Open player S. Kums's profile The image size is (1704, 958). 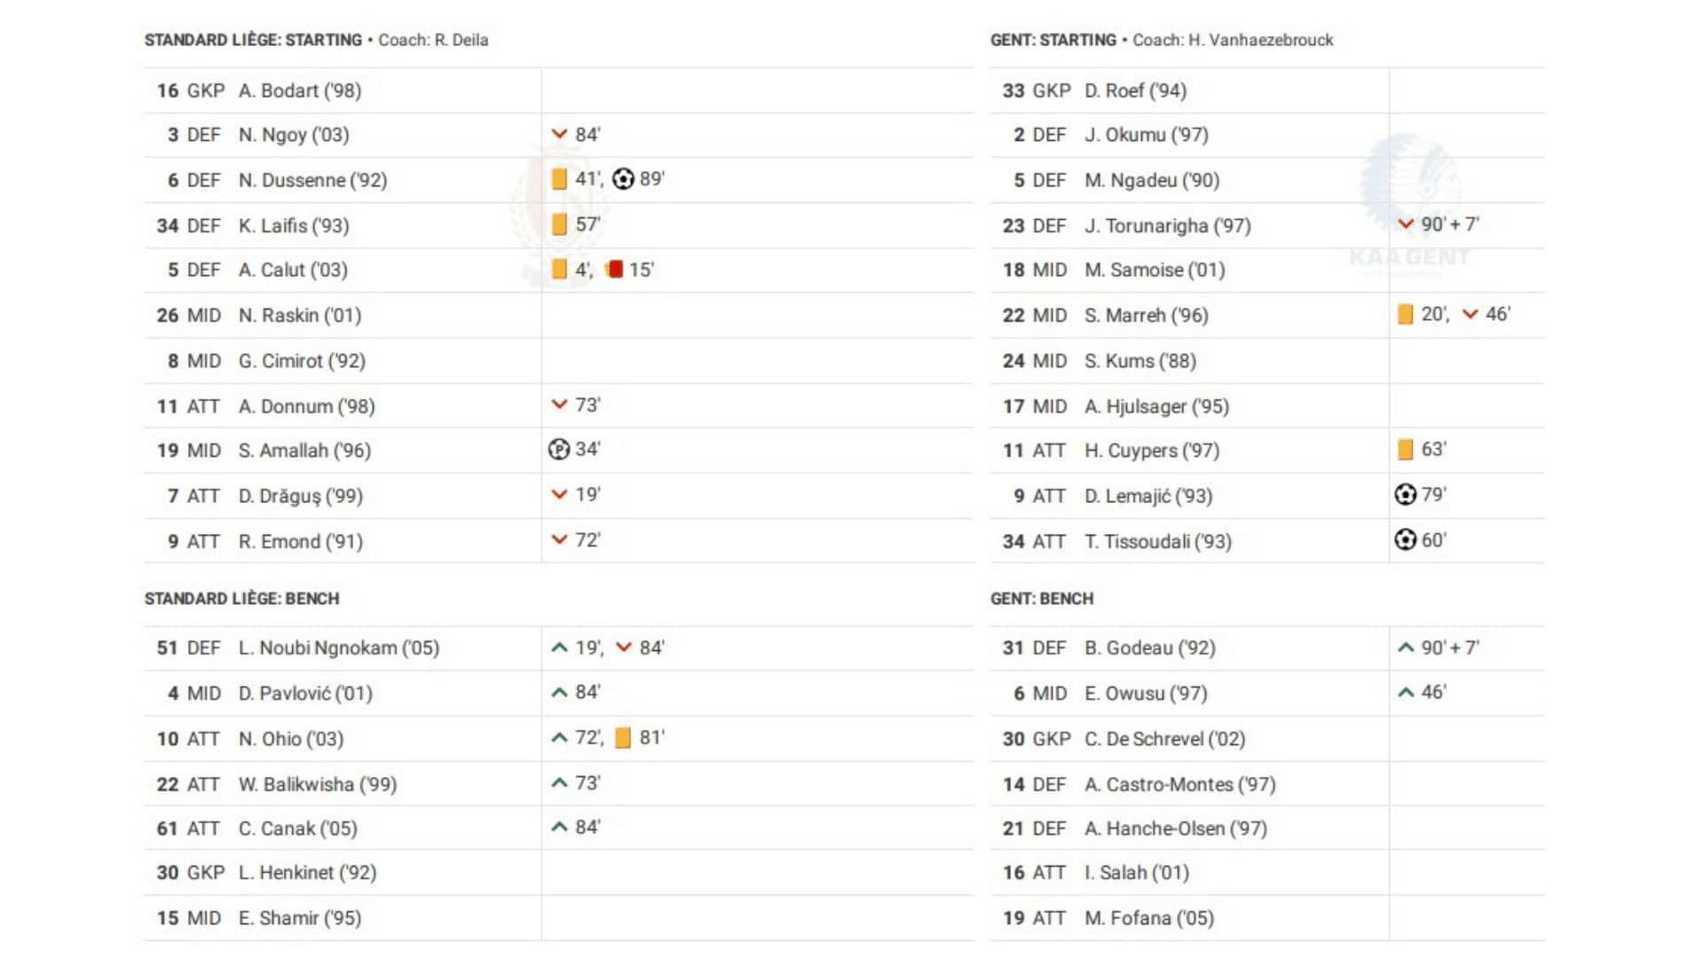[1140, 361]
